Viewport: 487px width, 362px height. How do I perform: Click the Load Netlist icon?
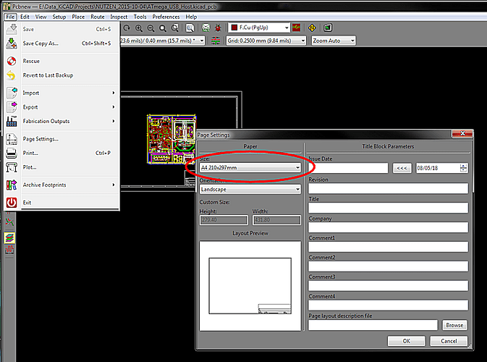(206, 28)
